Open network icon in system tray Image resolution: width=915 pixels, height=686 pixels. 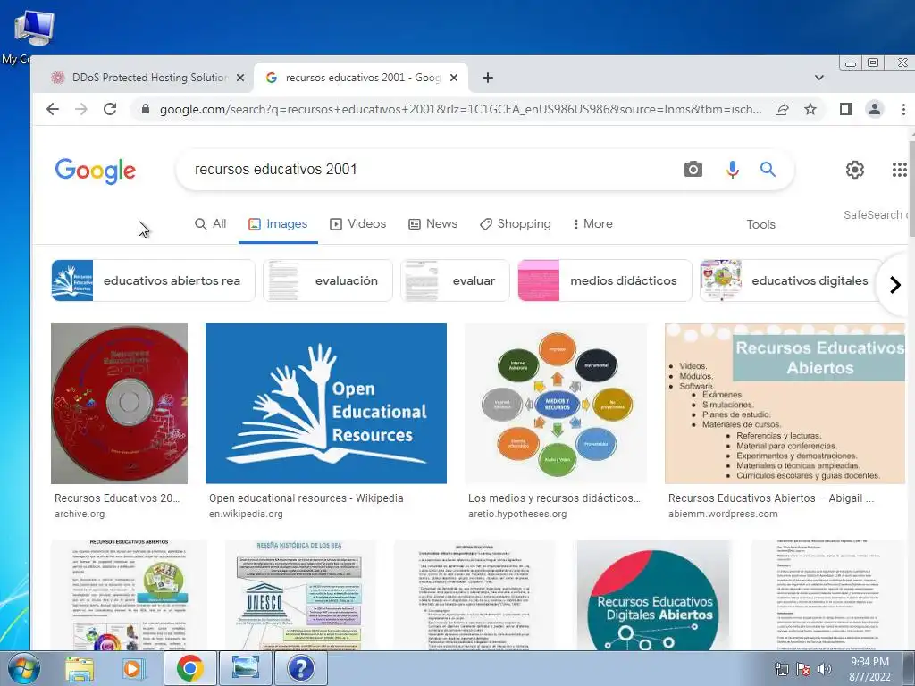coord(781,669)
